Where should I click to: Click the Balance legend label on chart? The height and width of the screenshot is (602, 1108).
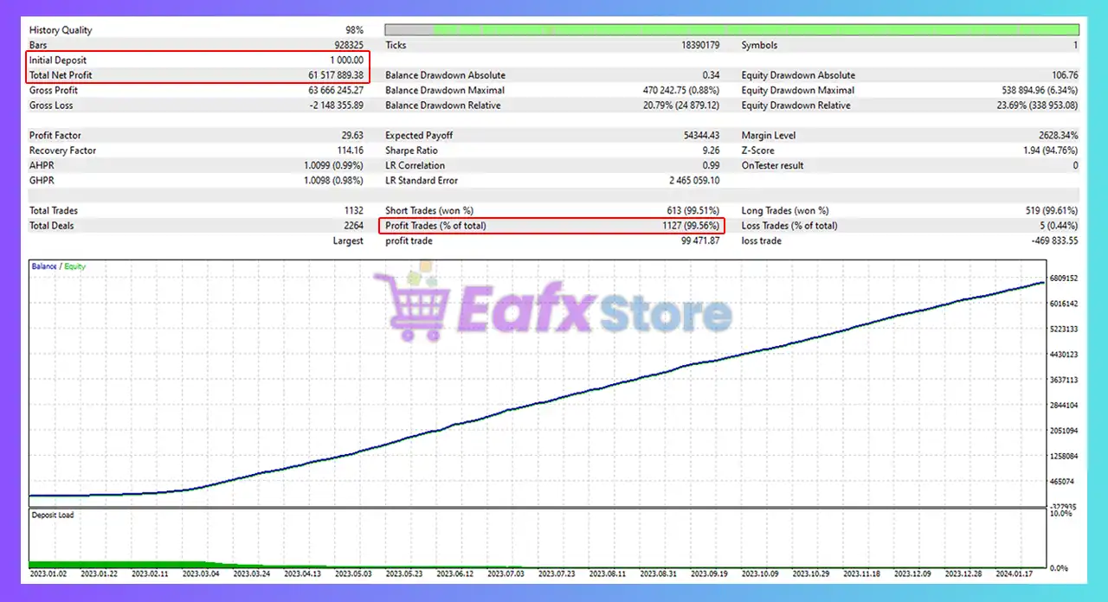click(44, 266)
